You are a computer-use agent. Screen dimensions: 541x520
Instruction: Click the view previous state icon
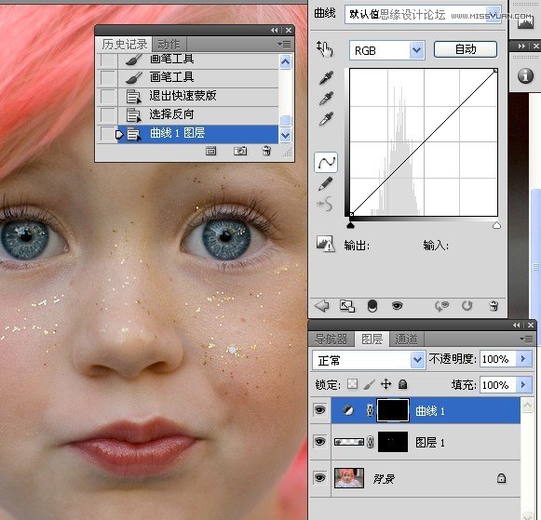441,306
